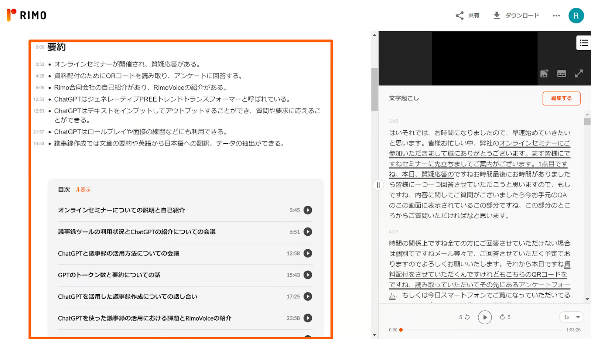Screen dimensions: 591x339
Task: Open the three-dot more options menu
Action: [556, 16]
